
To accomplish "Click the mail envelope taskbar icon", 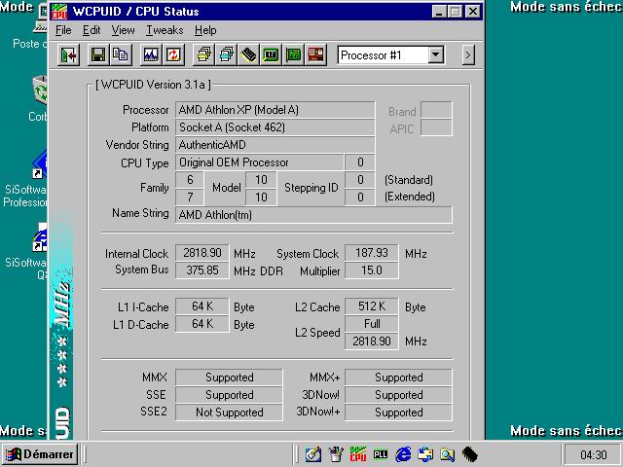I will (425, 454).
